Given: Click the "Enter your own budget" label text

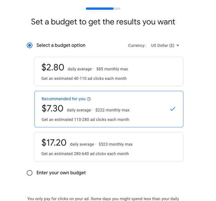Looking at the screenshot, I should [x=61, y=173].
